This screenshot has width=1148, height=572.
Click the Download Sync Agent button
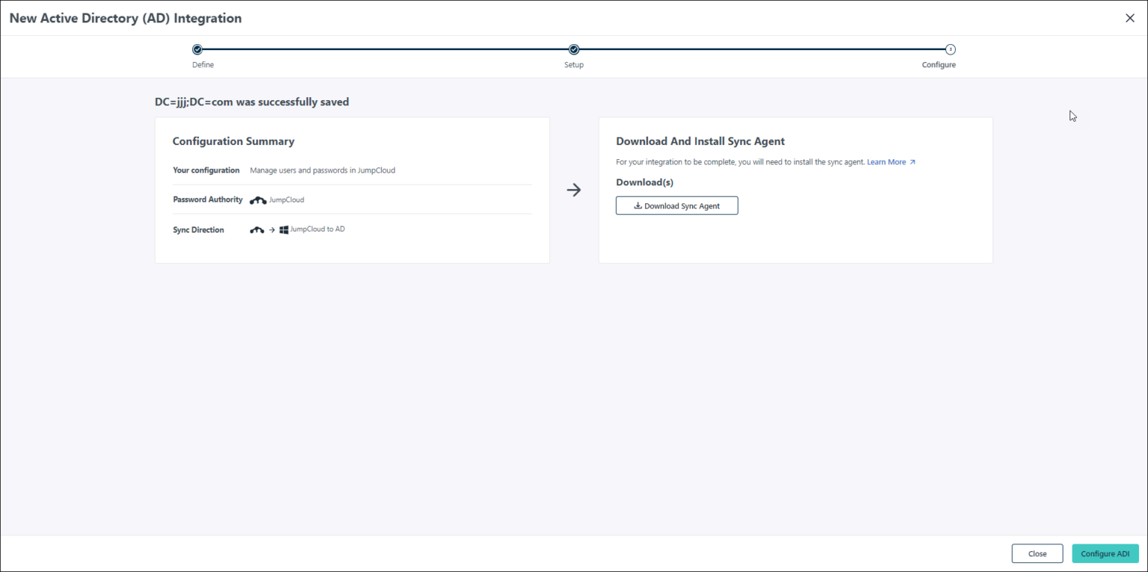[x=676, y=205]
